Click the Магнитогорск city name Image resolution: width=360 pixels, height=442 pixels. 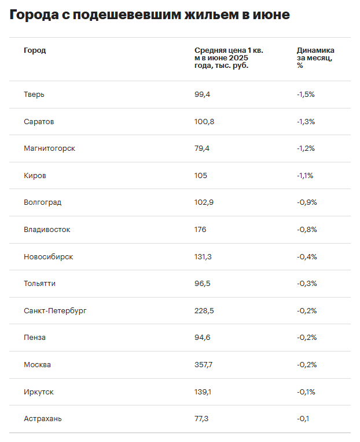(50, 148)
